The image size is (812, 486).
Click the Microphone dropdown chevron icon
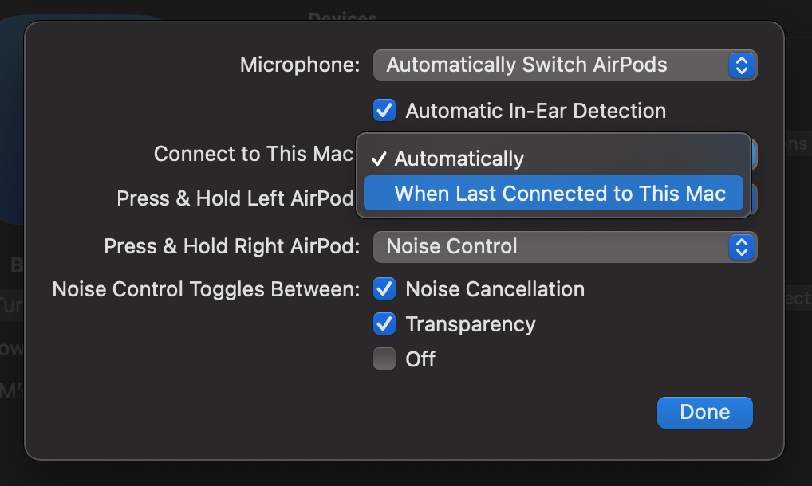point(742,65)
